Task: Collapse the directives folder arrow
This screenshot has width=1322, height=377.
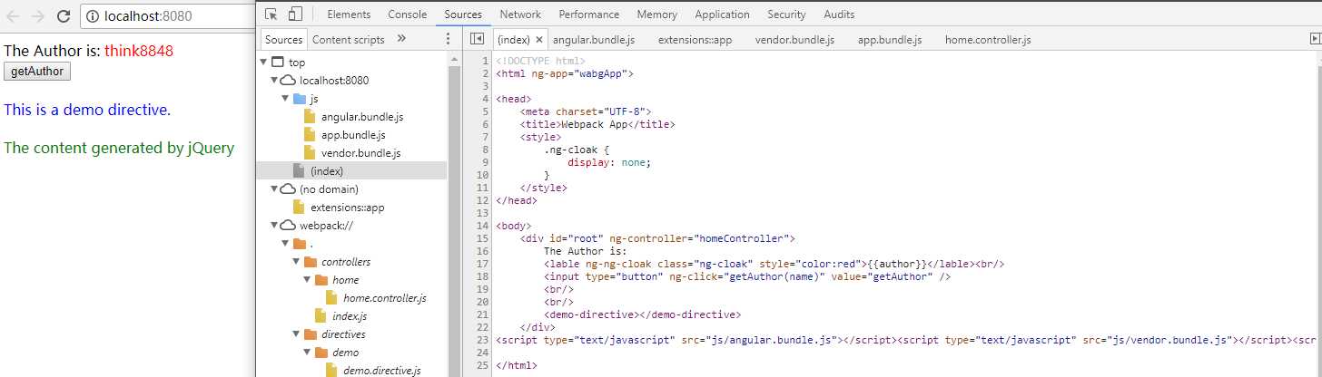Action: [x=297, y=334]
